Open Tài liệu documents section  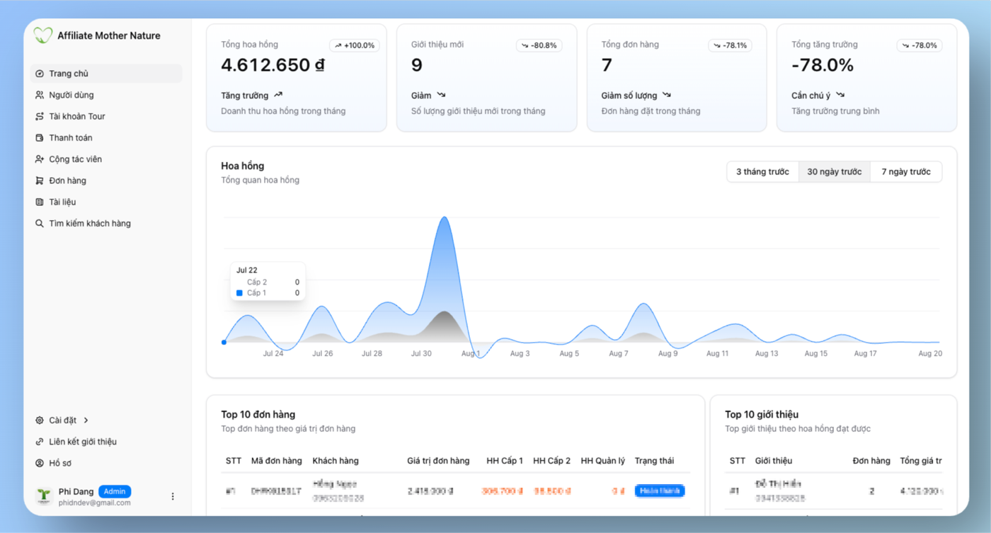coord(106,202)
